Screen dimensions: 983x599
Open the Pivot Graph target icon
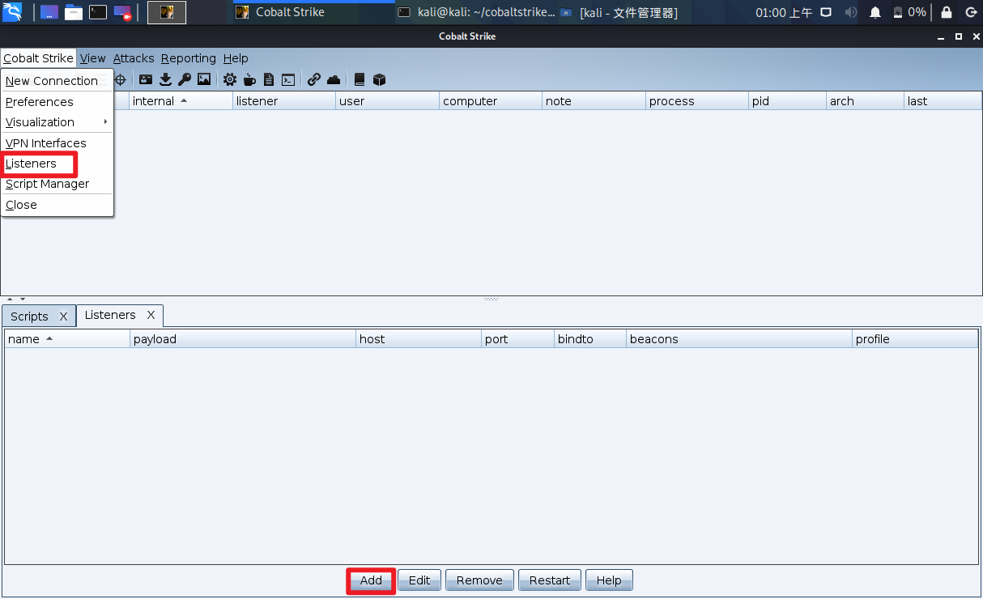pos(121,79)
